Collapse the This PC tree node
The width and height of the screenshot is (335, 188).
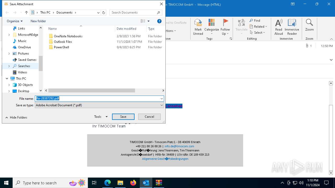(x=7, y=79)
